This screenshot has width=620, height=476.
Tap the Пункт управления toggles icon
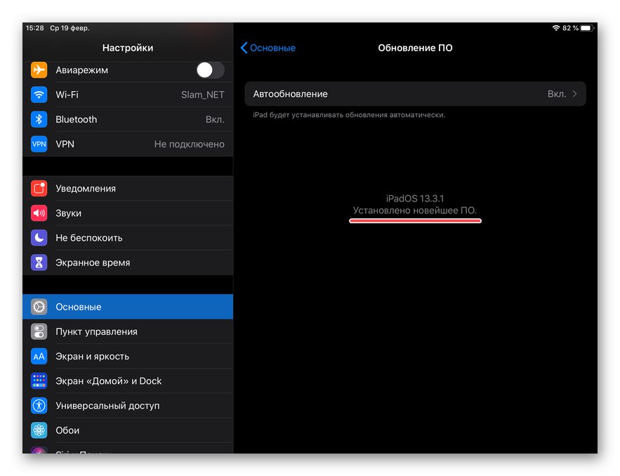pos(39,331)
